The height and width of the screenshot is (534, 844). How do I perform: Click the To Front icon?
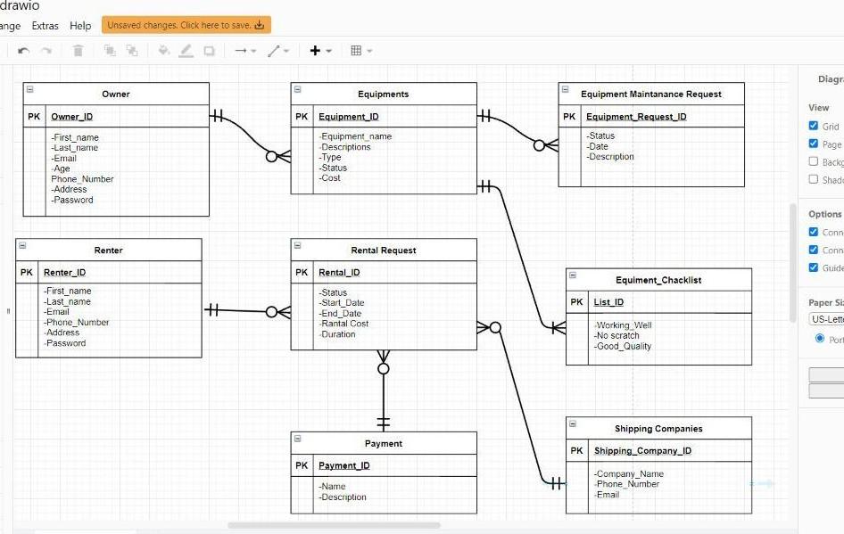pyautogui.click(x=109, y=51)
